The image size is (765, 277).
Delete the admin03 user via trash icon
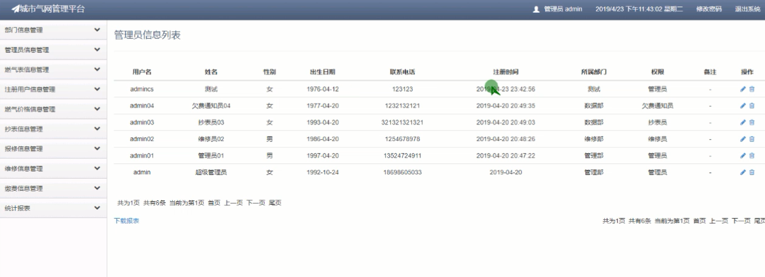coord(752,122)
